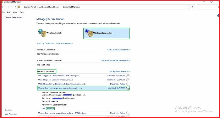The width and height of the screenshot is (220, 118).
Task: Add a generic credential
Action: click(119, 71)
